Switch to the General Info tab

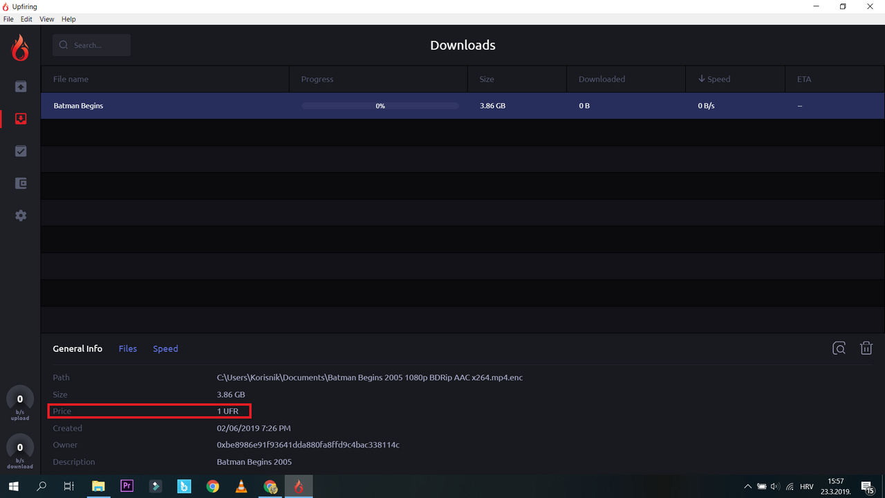(77, 349)
